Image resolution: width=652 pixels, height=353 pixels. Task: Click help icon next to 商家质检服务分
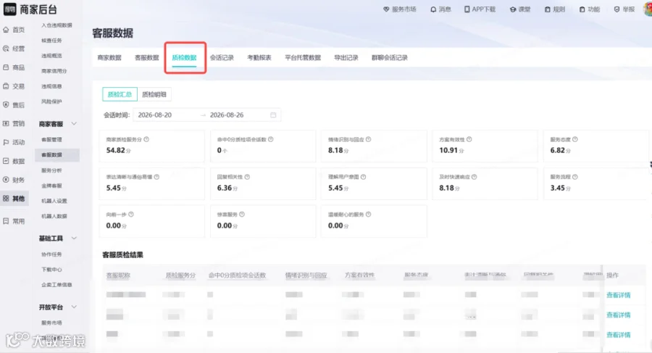(146, 139)
